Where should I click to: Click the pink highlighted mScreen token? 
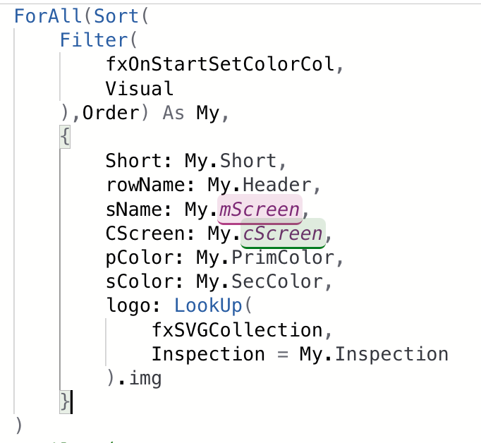click(260, 210)
